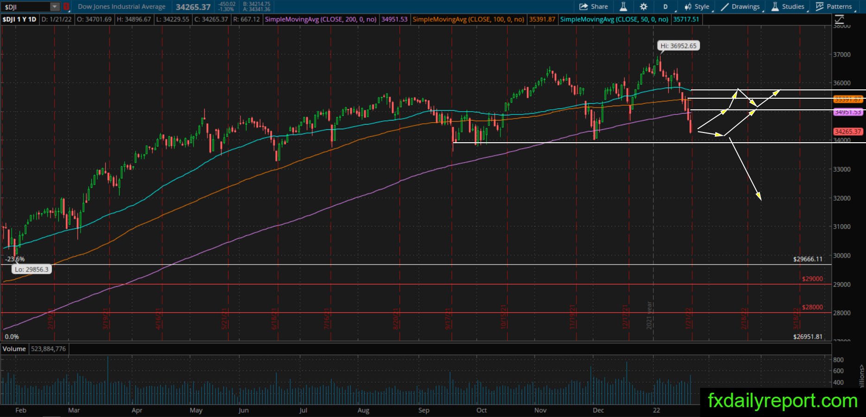Click the -23.6% retracement label
The image size is (866, 417).
coord(15,259)
